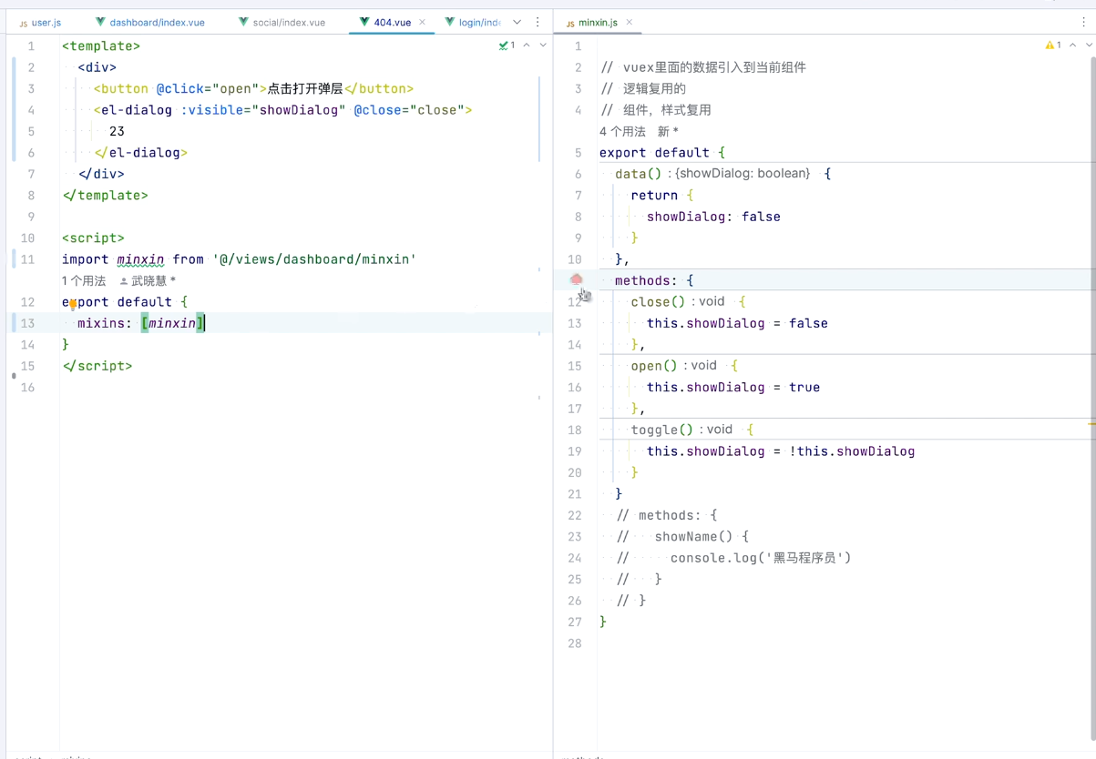The image size is (1096, 759).
Task: Show usages via '1个用法' hint
Action: (x=84, y=281)
